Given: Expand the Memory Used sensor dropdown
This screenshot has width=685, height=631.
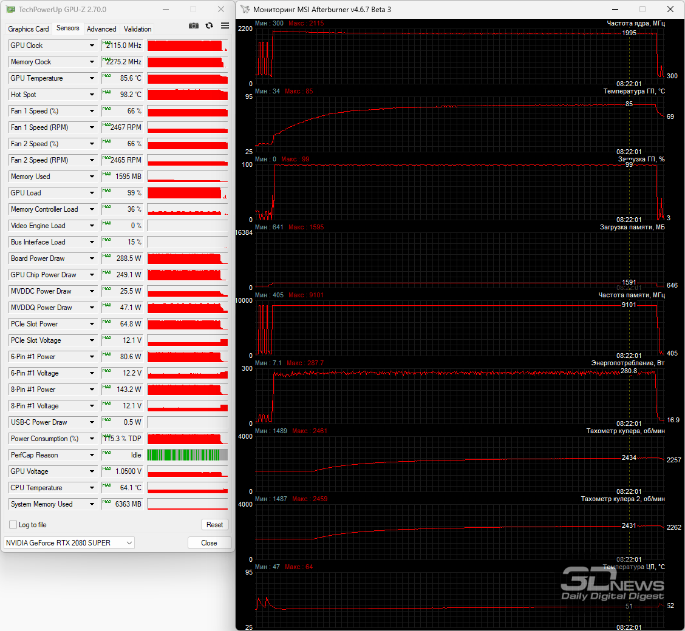Looking at the screenshot, I should pyautogui.click(x=92, y=177).
